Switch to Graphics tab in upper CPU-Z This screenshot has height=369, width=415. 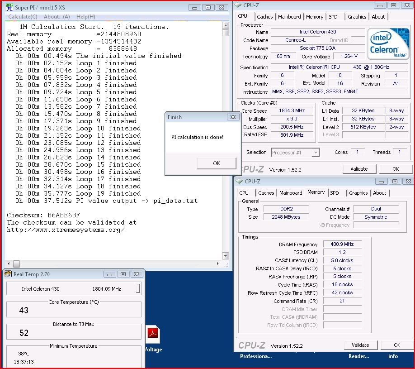click(357, 17)
